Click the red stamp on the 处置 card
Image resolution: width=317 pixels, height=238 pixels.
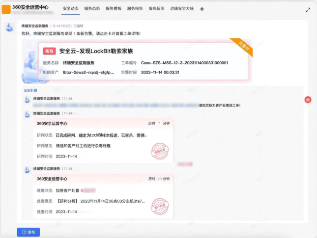tap(160, 205)
